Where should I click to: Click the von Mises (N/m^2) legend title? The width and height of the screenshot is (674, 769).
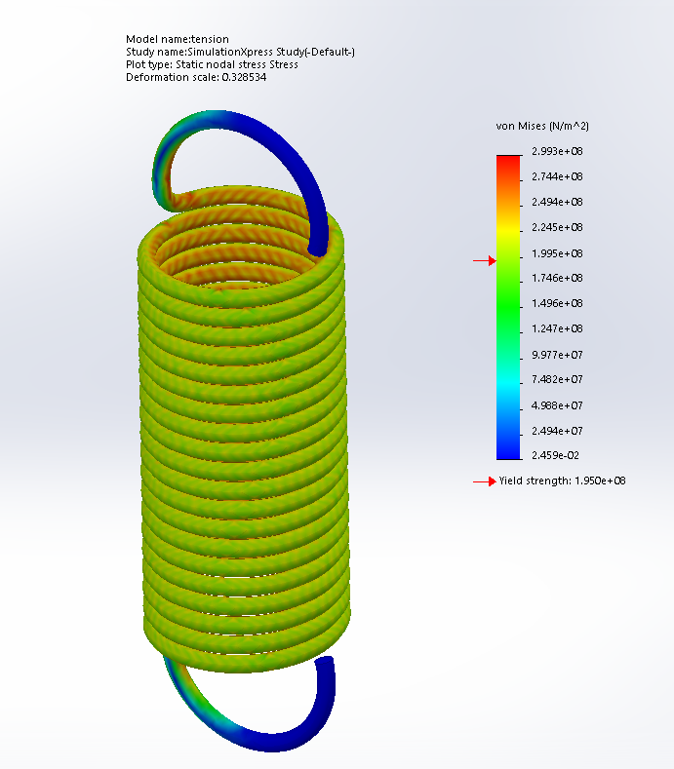542,127
